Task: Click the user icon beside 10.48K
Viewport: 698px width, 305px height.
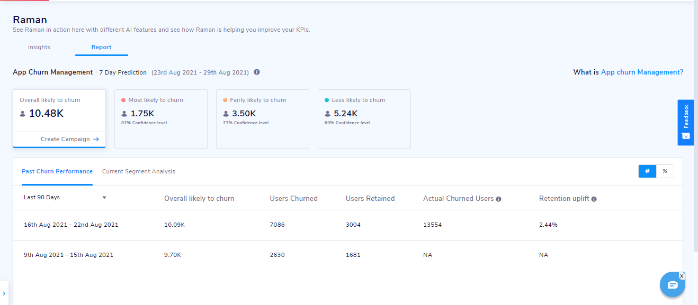Action: click(x=22, y=114)
